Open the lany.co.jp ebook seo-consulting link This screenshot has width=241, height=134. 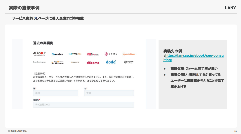click(x=194, y=58)
